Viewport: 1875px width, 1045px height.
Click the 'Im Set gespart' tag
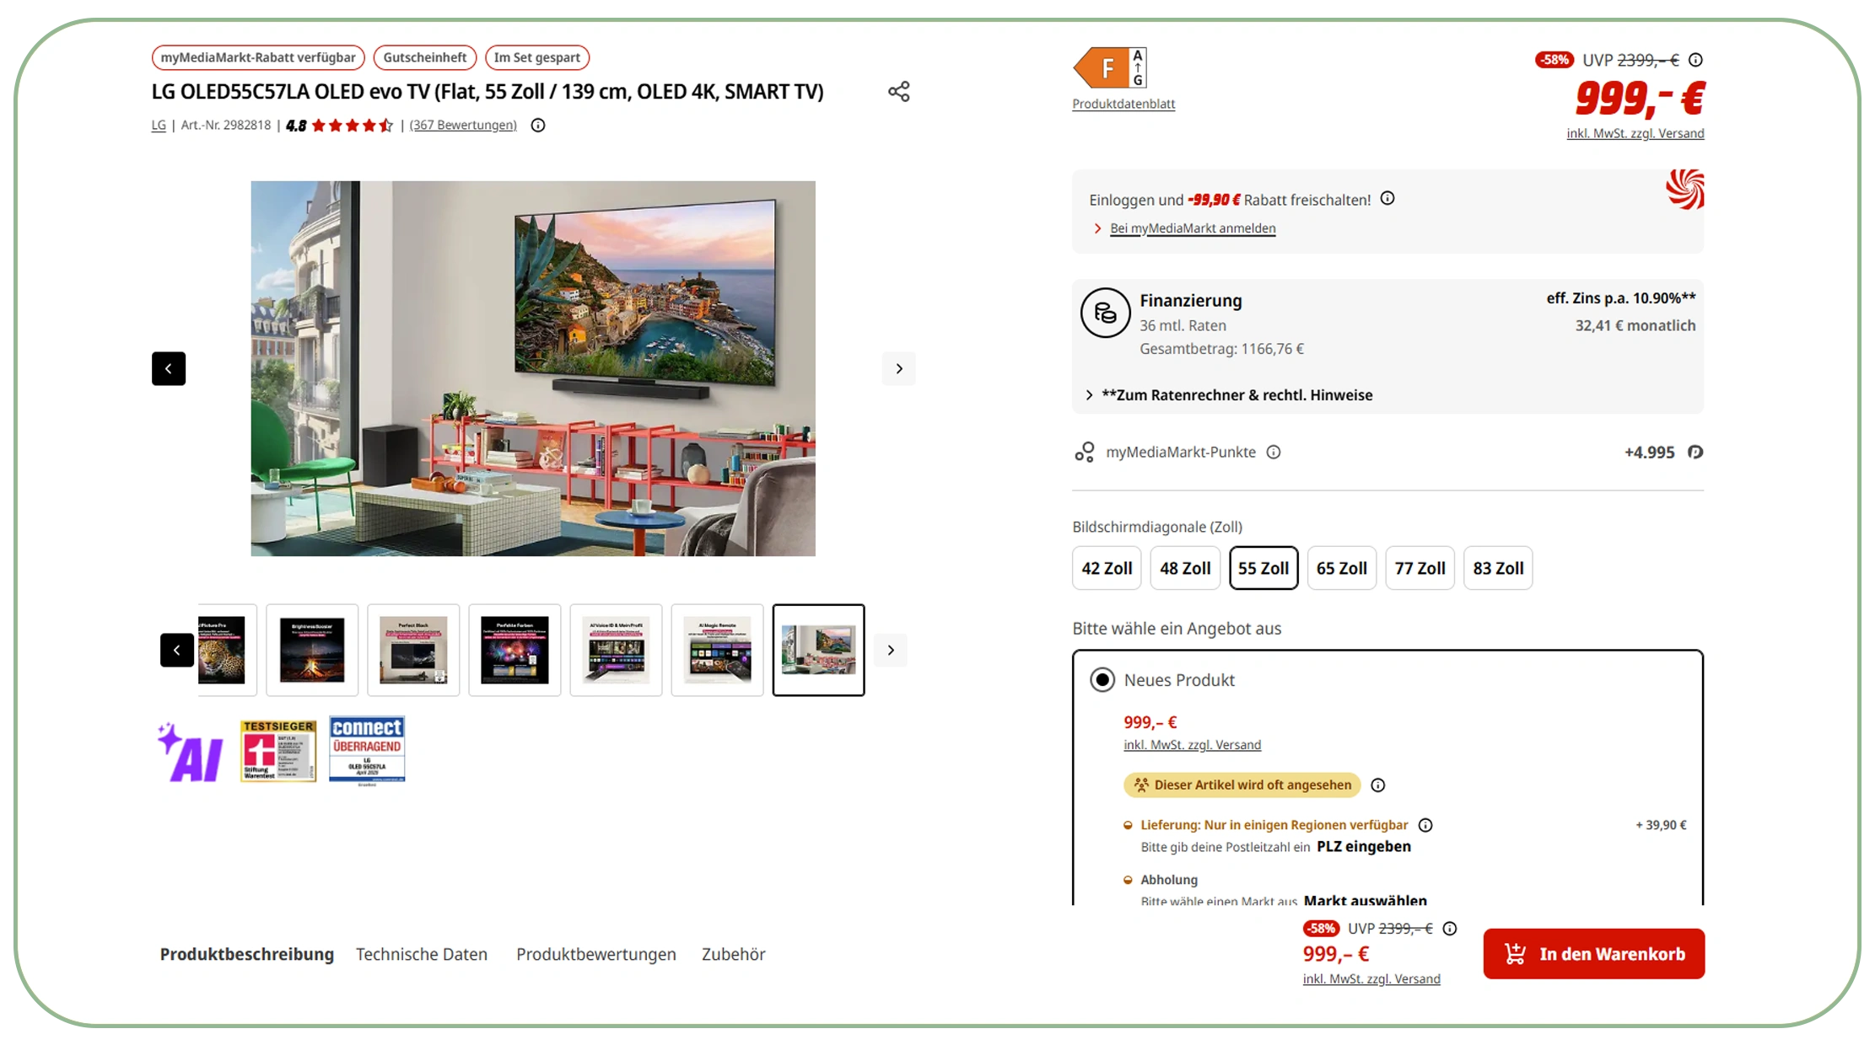[537, 57]
